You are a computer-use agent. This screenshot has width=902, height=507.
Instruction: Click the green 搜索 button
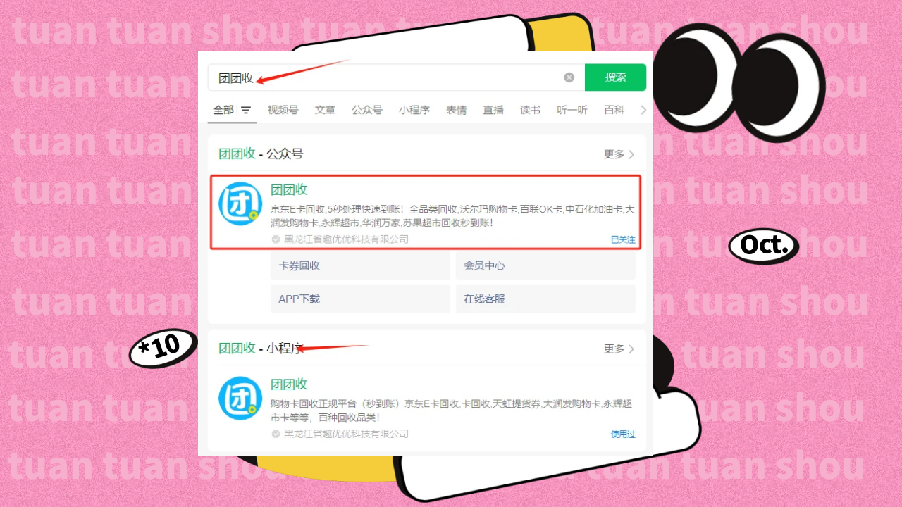(615, 77)
